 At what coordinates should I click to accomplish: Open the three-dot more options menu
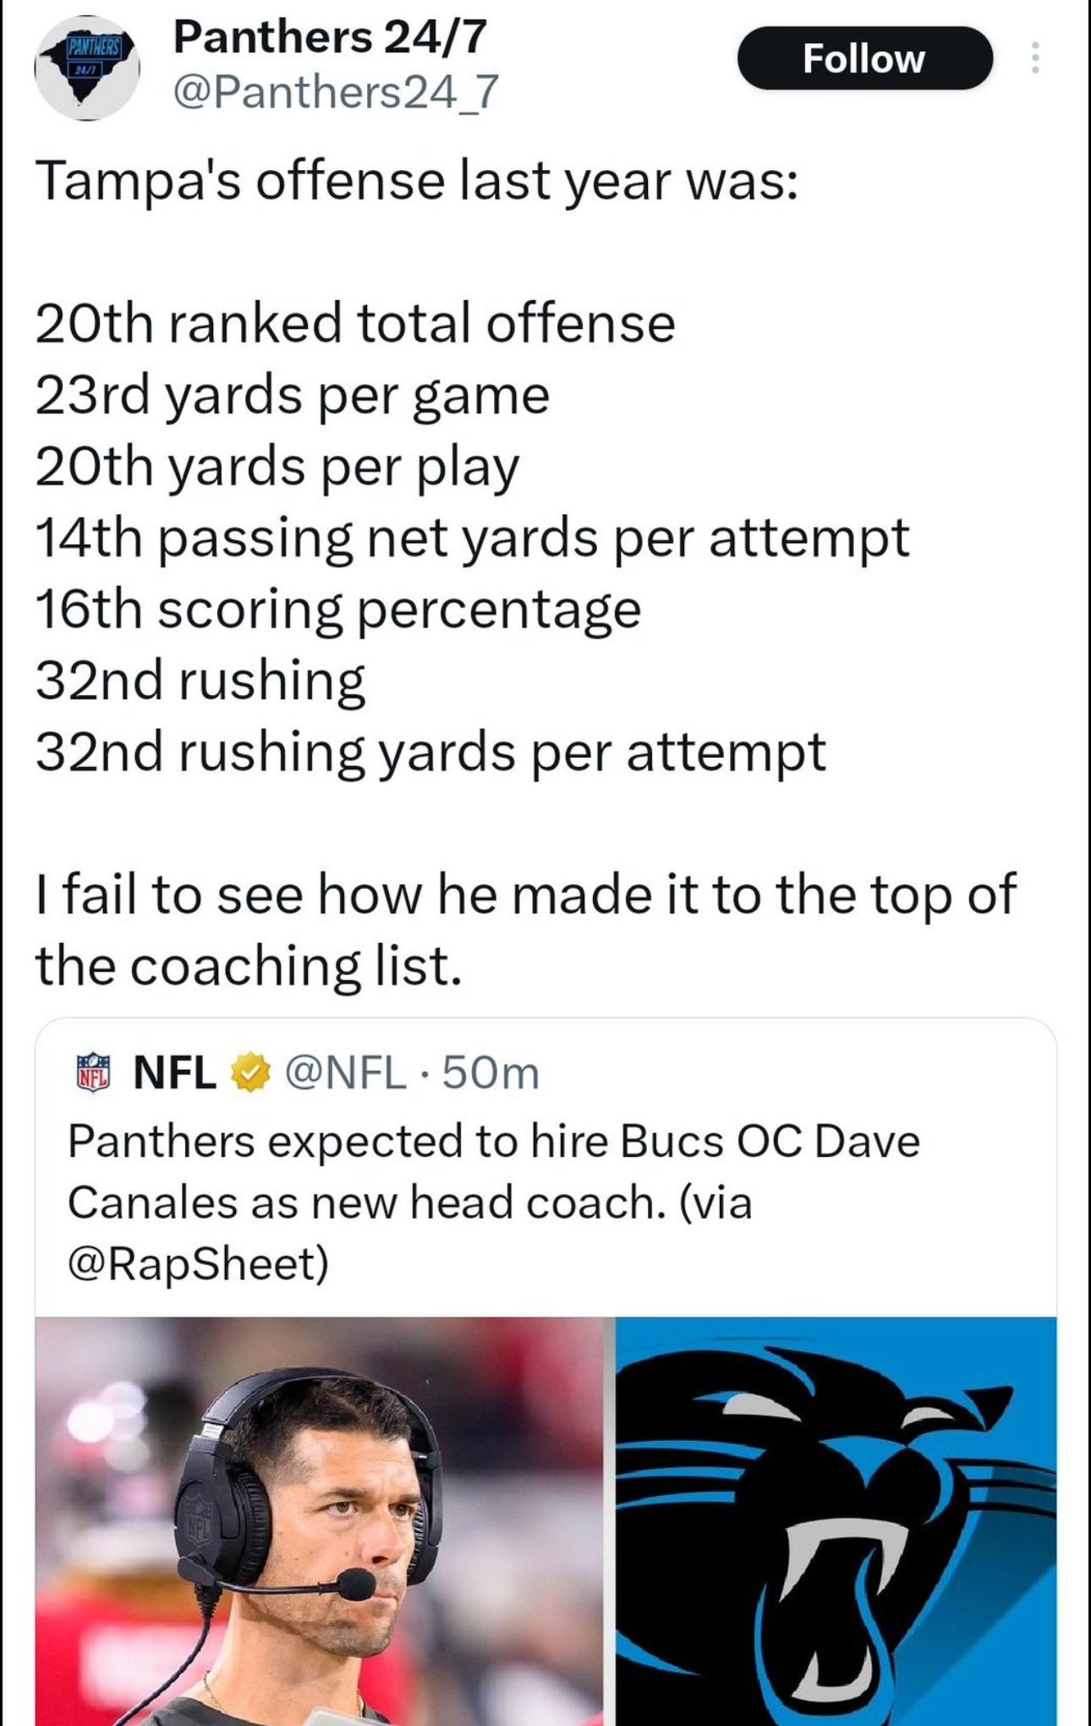1034,58
